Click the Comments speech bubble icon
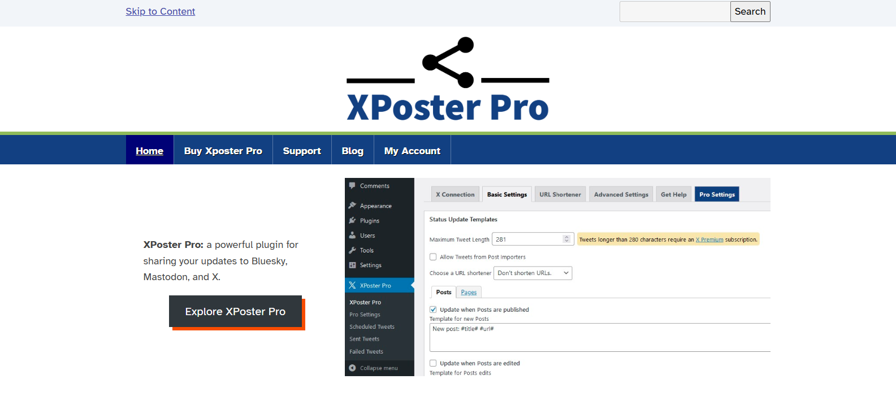Viewport: 896px width, 414px height. click(x=352, y=185)
